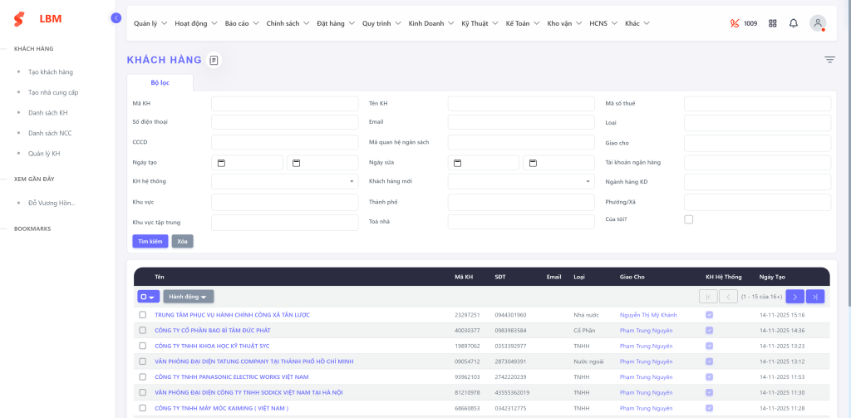Open the user profile avatar

pyautogui.click(x=818, y=23)
